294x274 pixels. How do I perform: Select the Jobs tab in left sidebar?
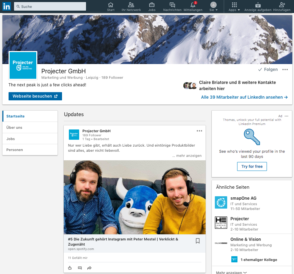coord(30,139)
